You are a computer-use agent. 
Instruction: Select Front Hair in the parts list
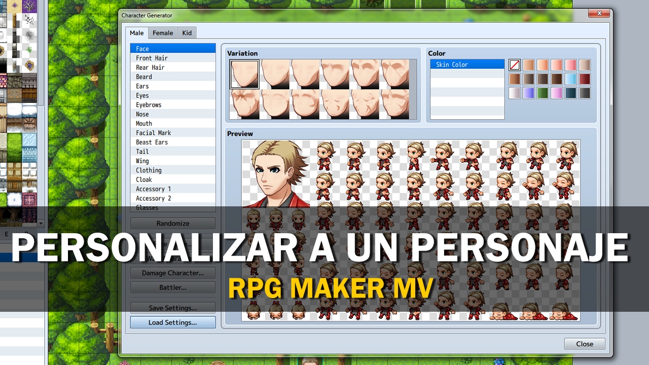(x=173, y=58)
